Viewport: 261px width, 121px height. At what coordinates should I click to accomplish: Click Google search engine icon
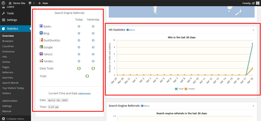click(41, 47)
